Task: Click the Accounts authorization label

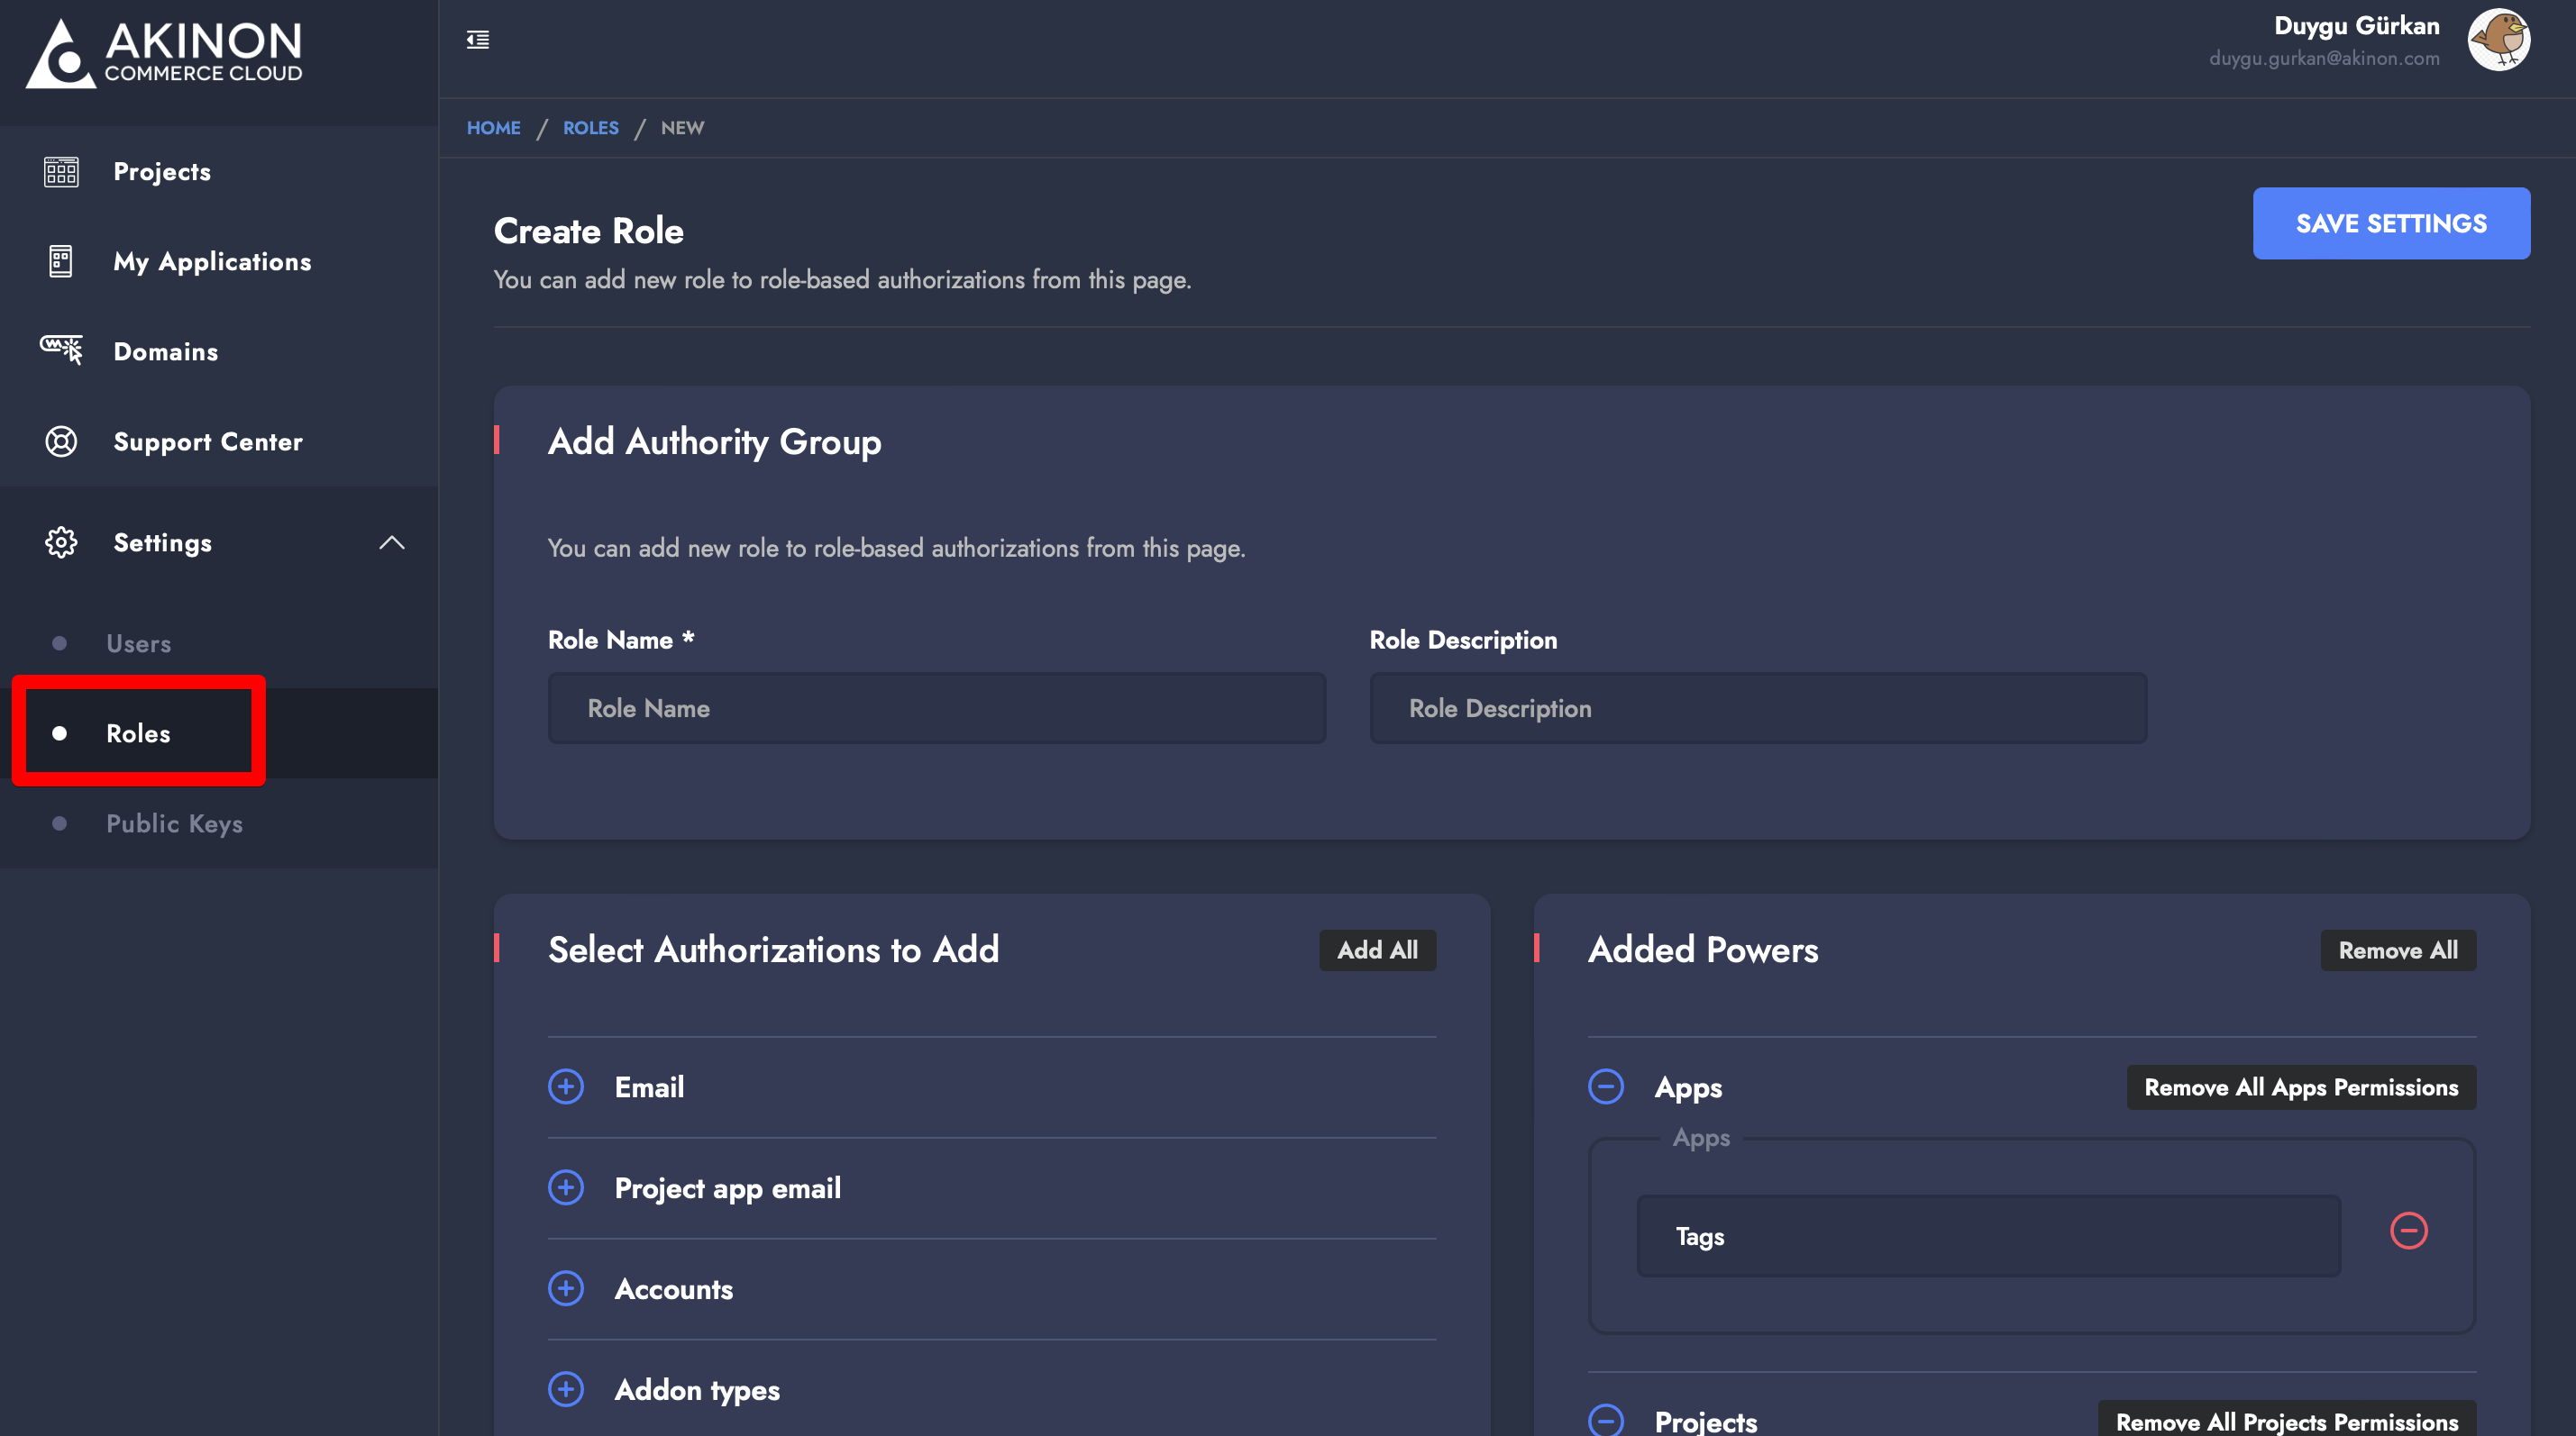Action: (673, 1289)
